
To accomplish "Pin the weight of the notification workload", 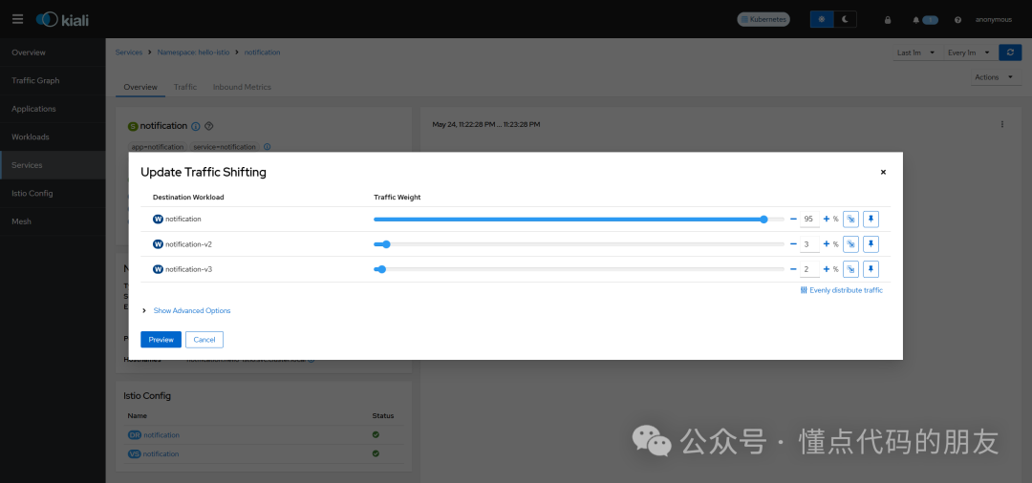I will point(871,219).
